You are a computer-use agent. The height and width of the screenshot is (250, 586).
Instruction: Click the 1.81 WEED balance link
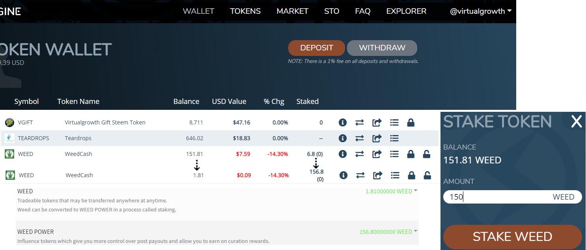tap(198, 175)
